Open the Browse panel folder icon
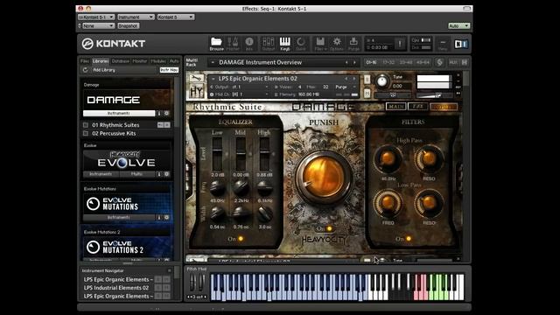This screenshot has width=560, height=315. pyautogui.click(x=216, y=44)
